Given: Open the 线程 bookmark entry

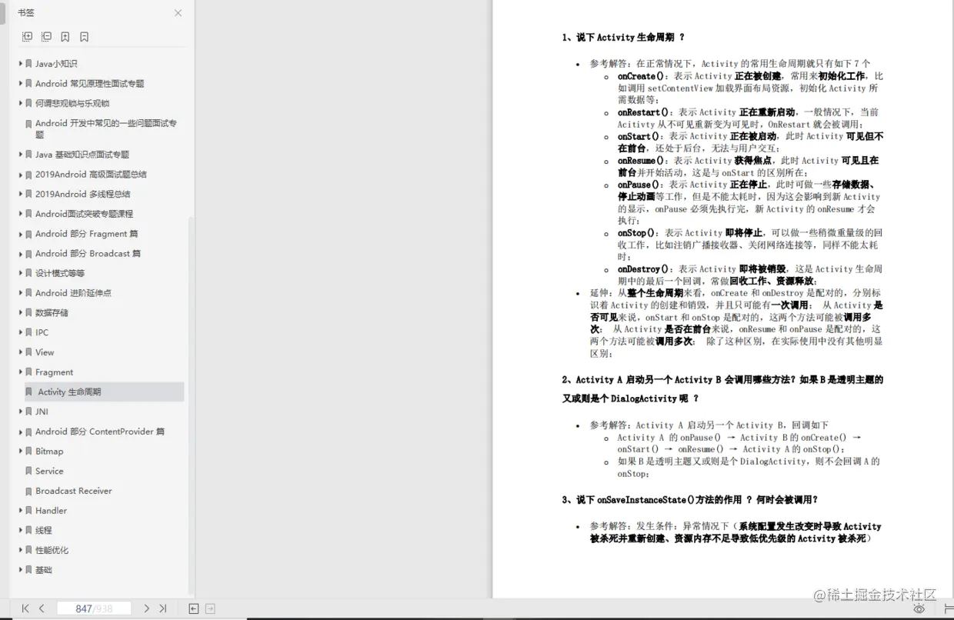Looking at the screenshot, I should (44, 531).
